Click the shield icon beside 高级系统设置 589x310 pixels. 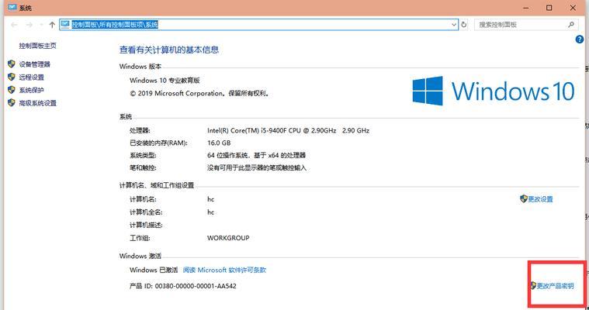12,102
